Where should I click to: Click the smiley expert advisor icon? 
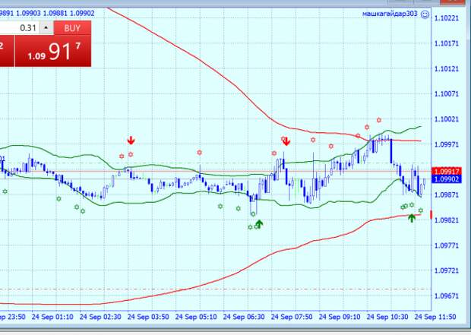pos(425,14)
